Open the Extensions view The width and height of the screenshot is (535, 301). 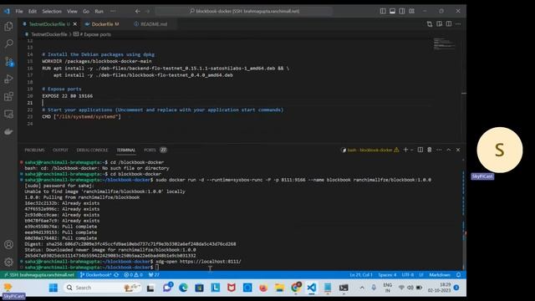coord(8,97)
